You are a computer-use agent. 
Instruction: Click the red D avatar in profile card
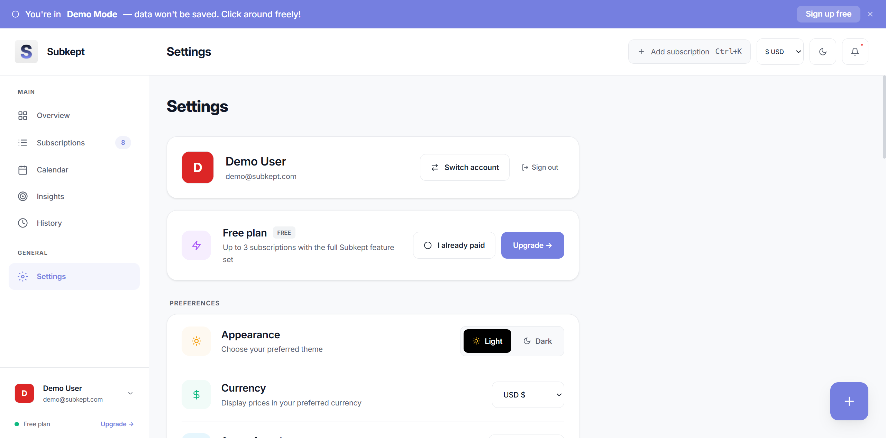pyautogui.click(x=198, y=167)
